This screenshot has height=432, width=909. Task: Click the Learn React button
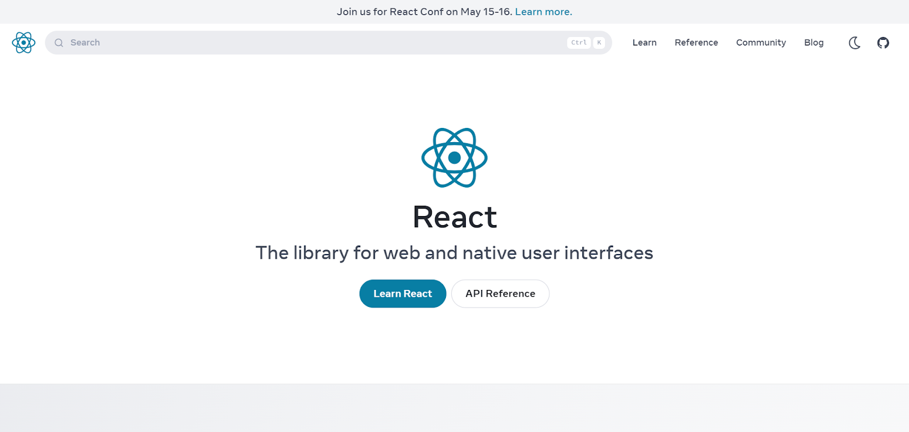(403, 293)
